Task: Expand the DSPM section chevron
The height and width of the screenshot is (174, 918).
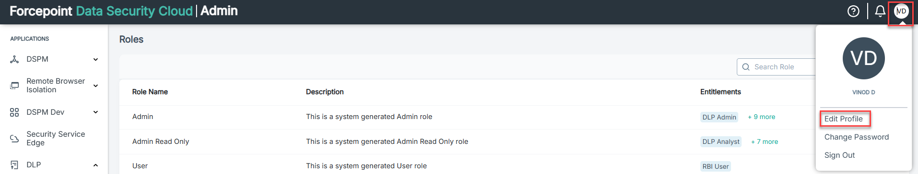Action: [x=95, y=59]
